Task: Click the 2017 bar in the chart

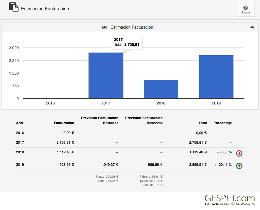Action: click(106, 76)
